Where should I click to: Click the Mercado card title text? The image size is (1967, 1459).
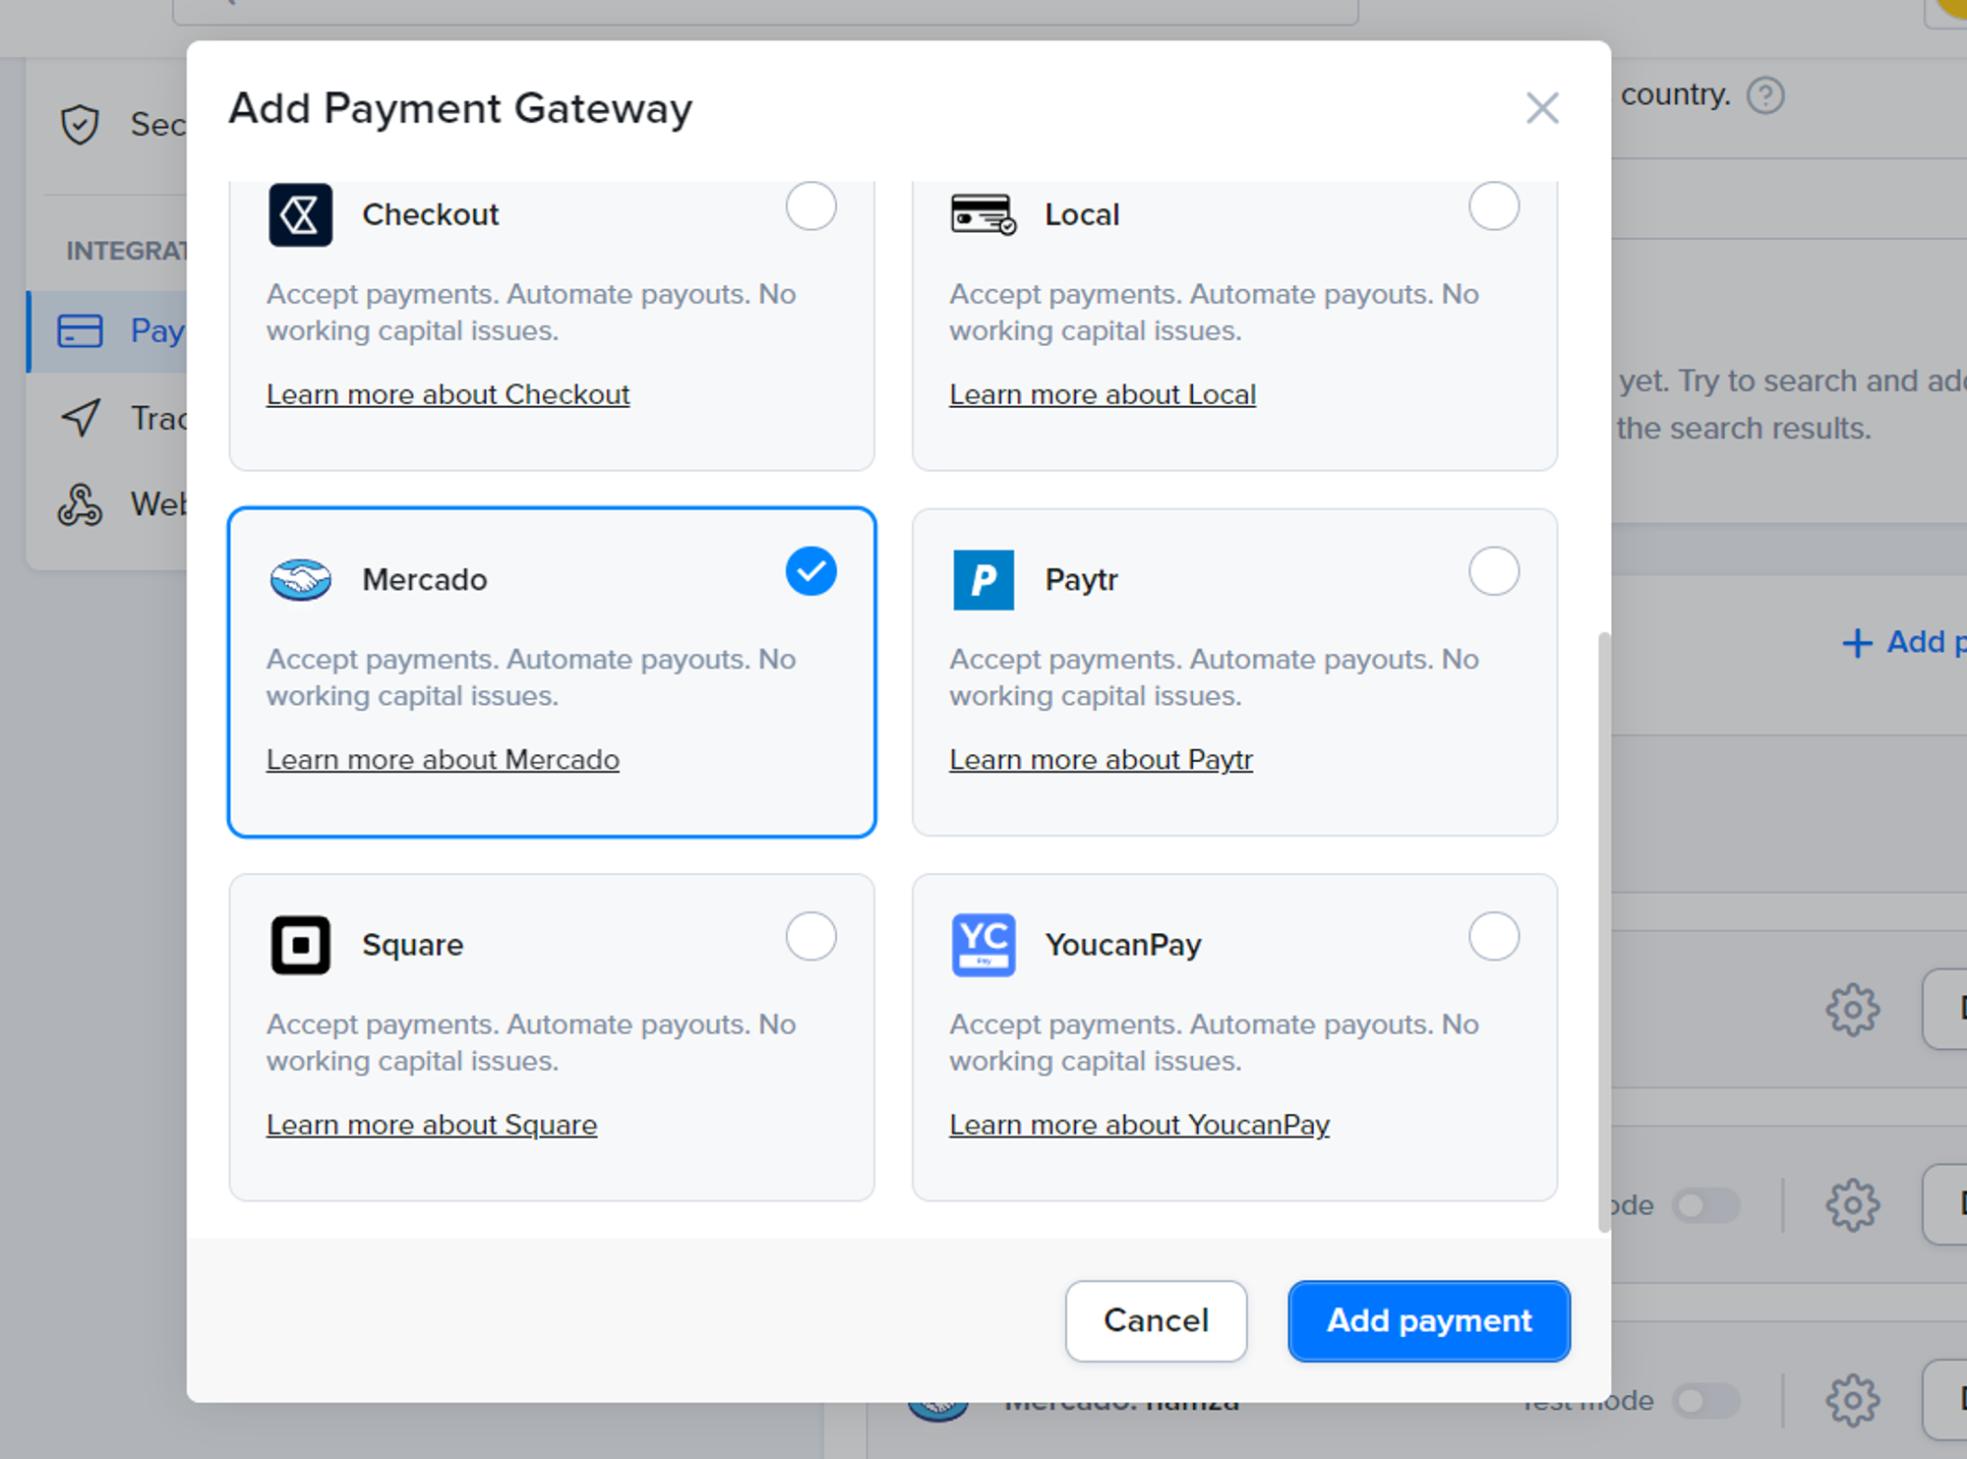[425, 580]
